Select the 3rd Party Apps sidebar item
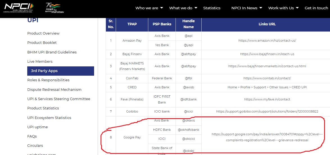Image resolution: width=330 pixels, height=155 pixels. tap(61, 71)
